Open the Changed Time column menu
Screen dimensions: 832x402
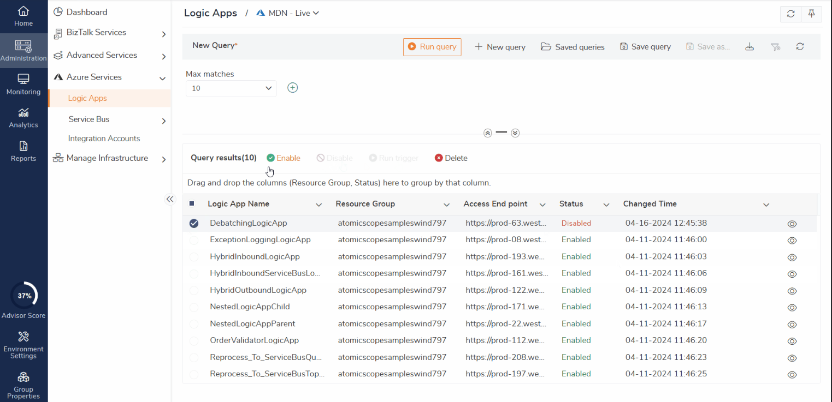pyautogui.click(x=766, y=205)
